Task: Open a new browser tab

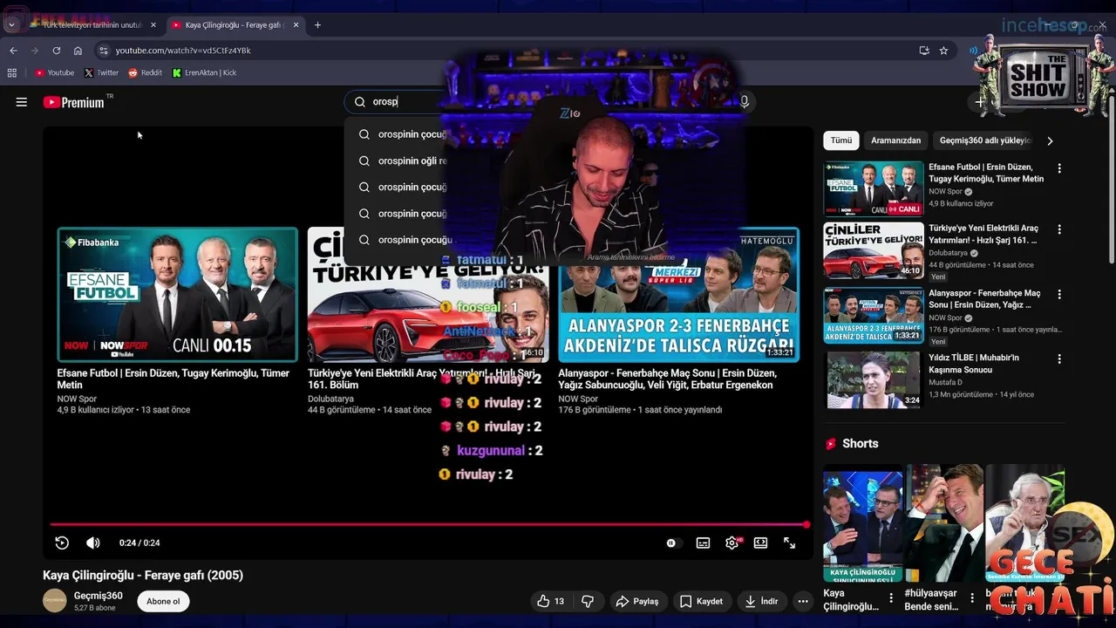Action: pos(317,25)
